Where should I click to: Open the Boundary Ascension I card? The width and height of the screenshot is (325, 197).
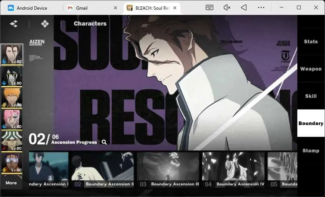tap(49, 169)
